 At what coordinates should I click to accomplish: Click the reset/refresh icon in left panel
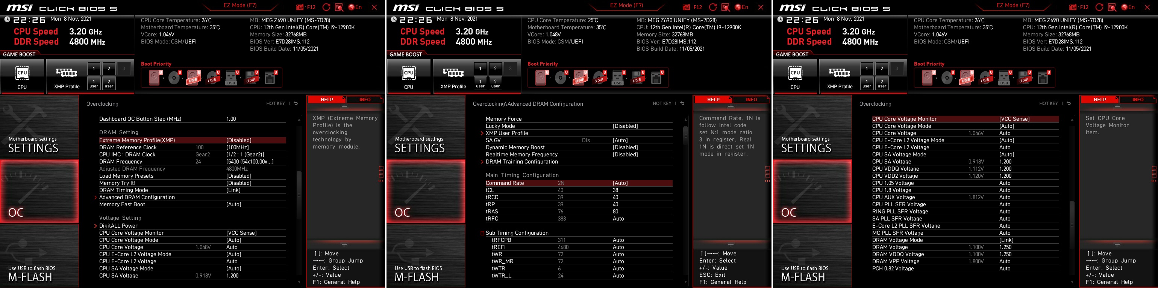[x=326, y=7]
